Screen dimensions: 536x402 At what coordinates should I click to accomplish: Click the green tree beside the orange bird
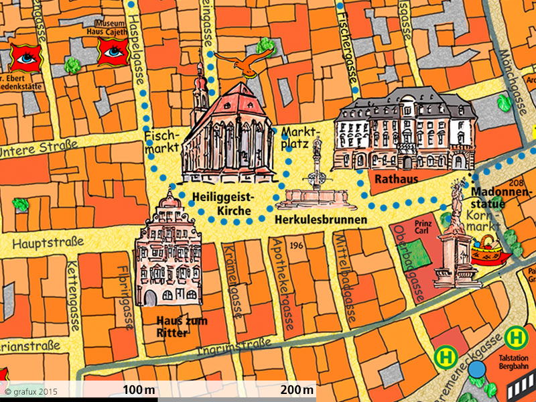pos(265,46)
